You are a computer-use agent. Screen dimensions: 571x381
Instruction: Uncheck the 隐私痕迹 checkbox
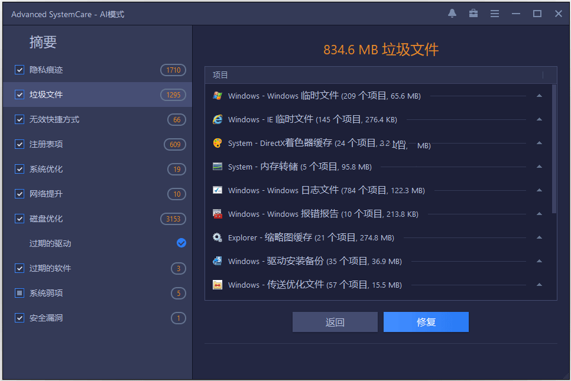pos(20,70)
